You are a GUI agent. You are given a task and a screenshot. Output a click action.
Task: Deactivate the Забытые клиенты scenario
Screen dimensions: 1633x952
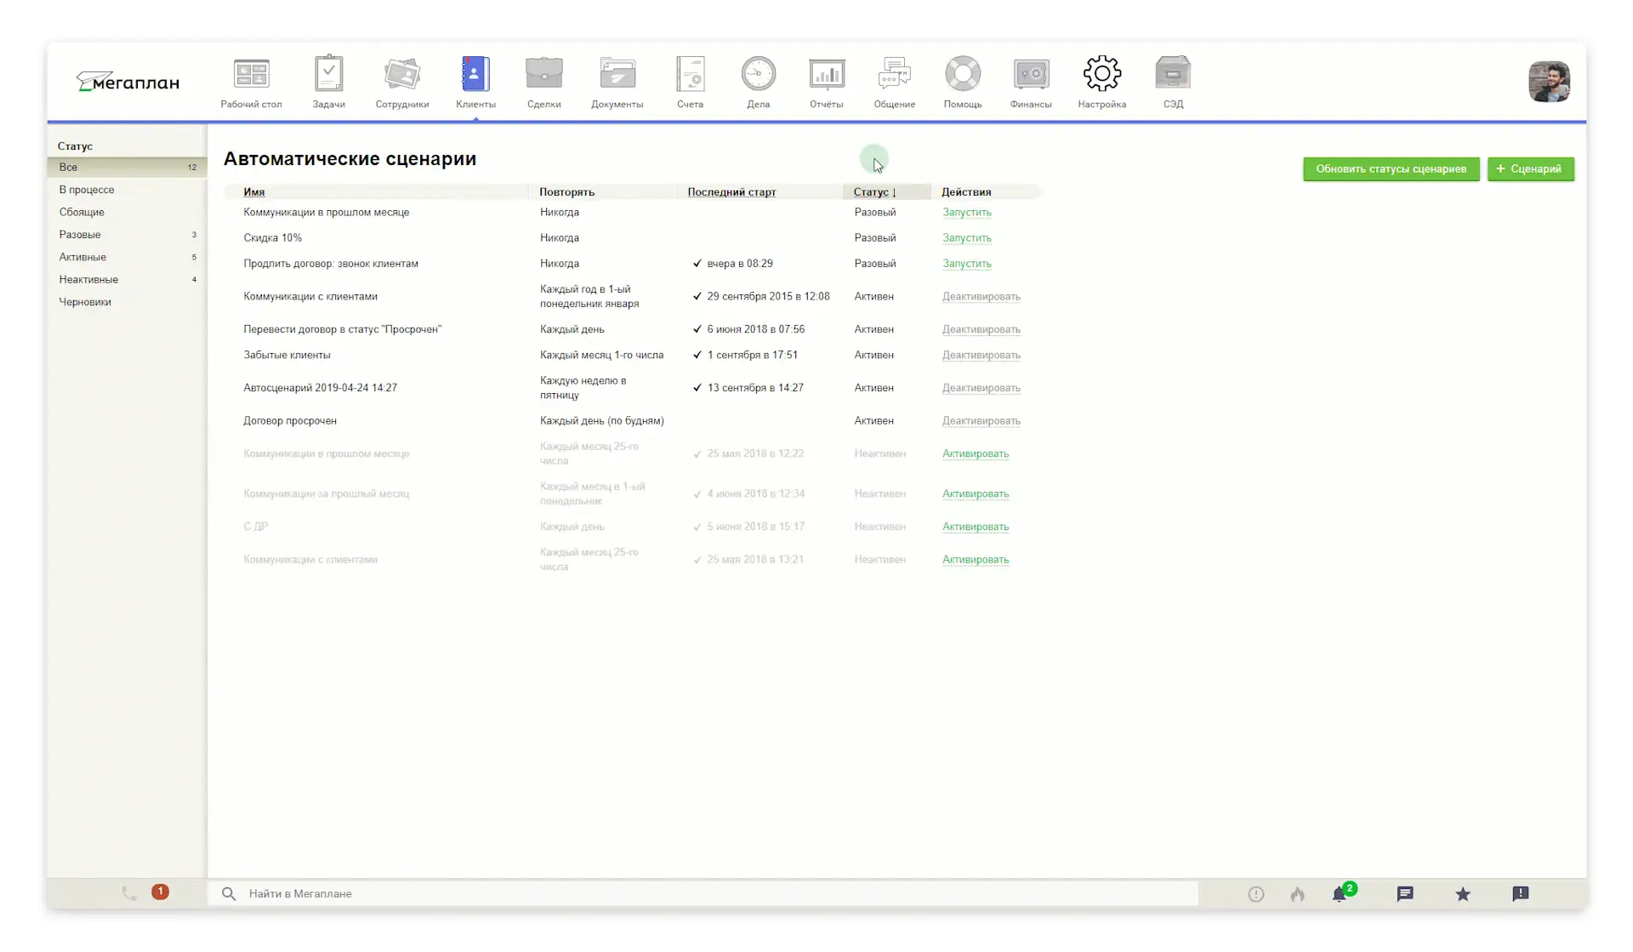pyautogui.click(x=981, y=356)
